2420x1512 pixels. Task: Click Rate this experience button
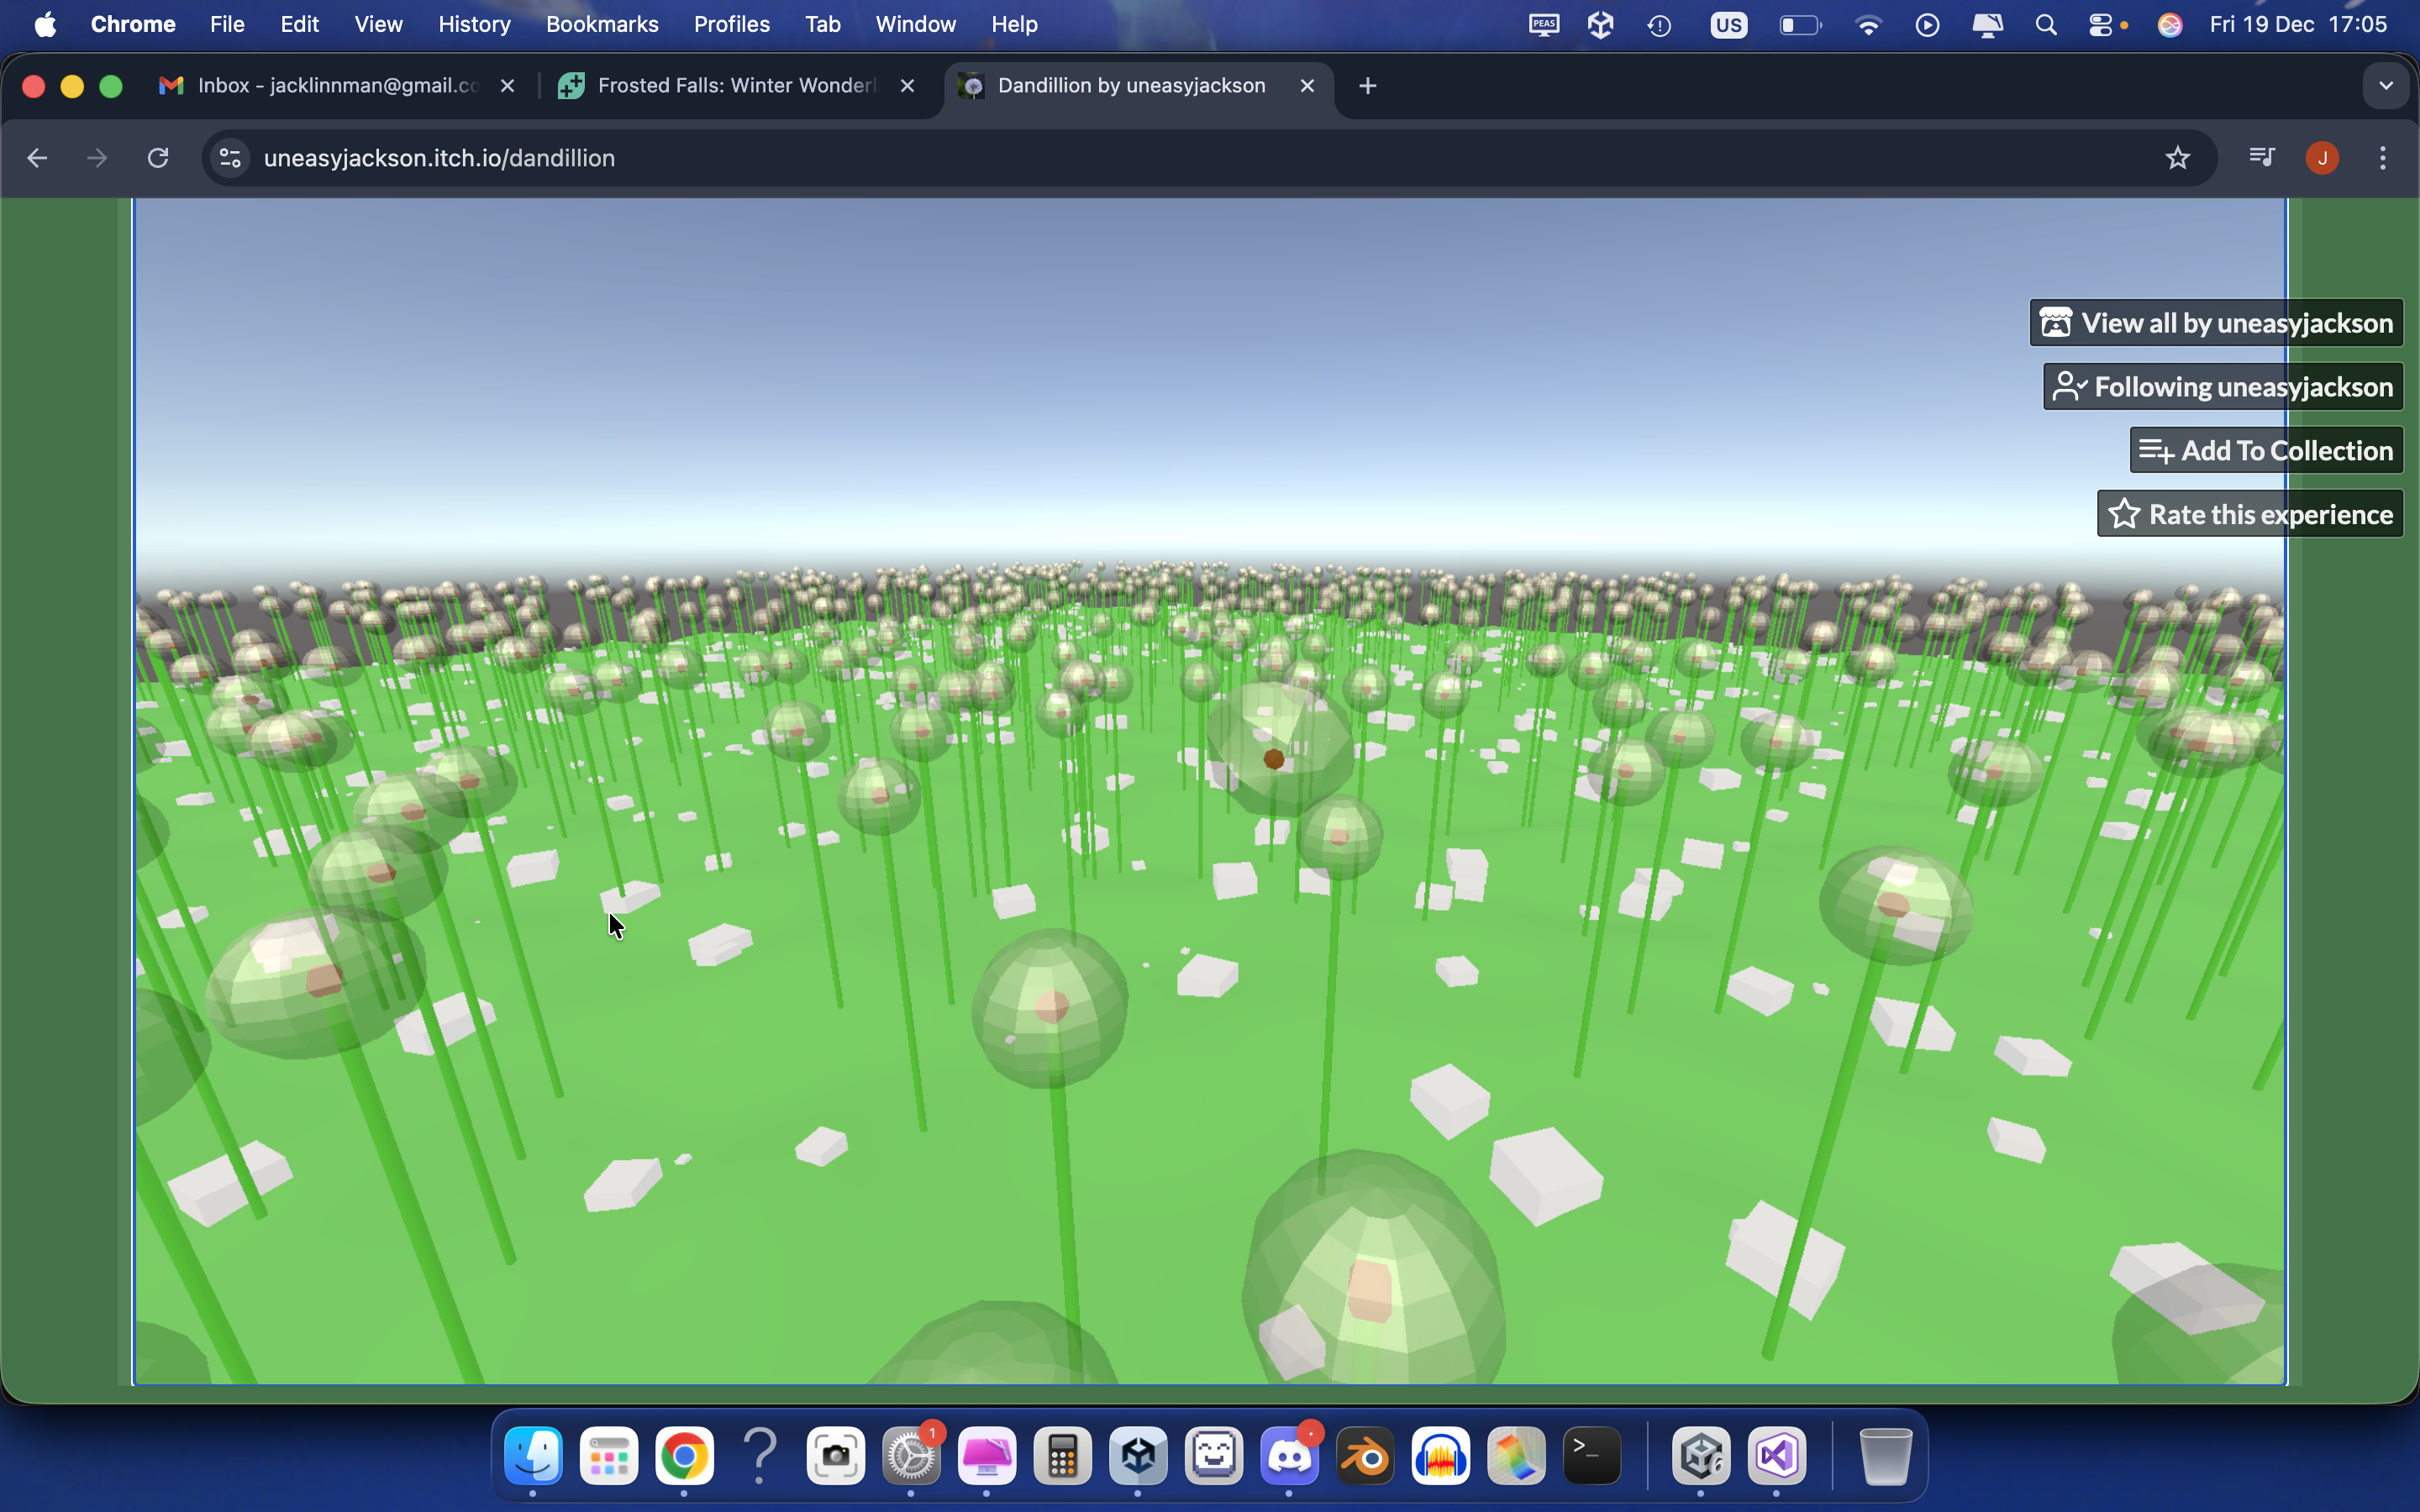coord(2250,514)
